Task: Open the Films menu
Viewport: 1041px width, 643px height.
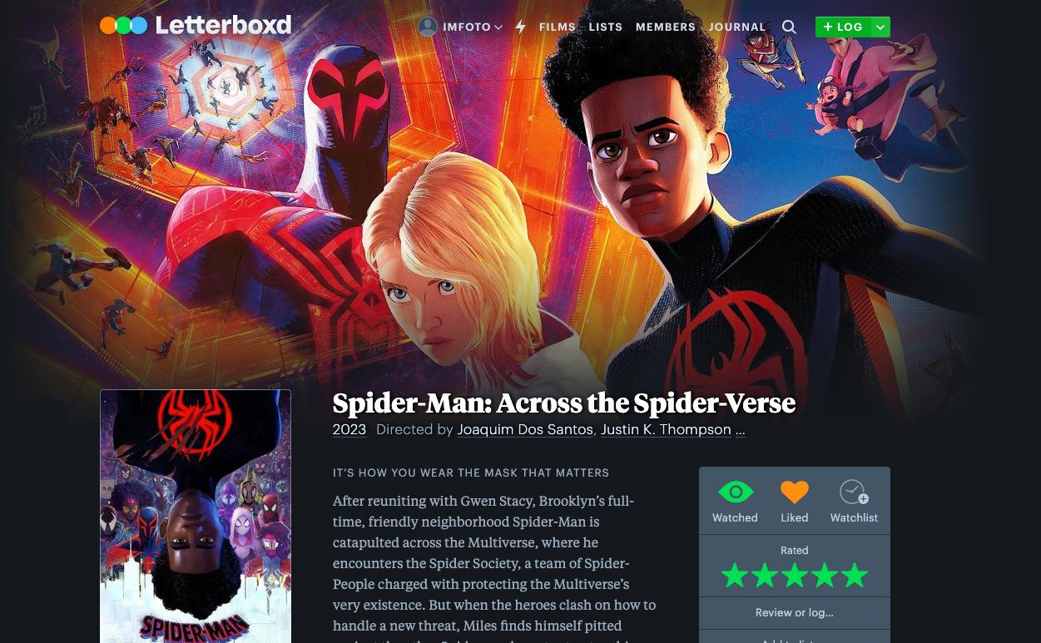Action: [x=558, y=27]
